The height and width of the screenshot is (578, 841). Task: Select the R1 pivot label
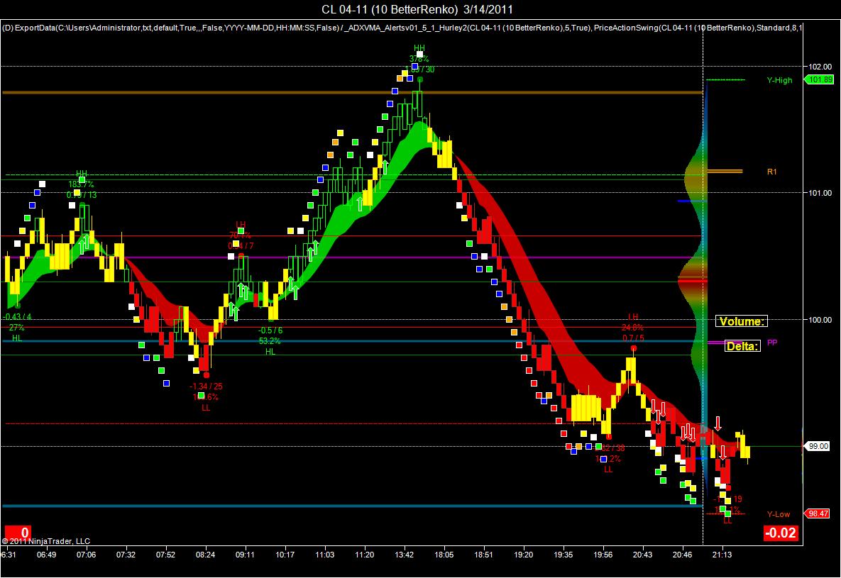[772, 172]
